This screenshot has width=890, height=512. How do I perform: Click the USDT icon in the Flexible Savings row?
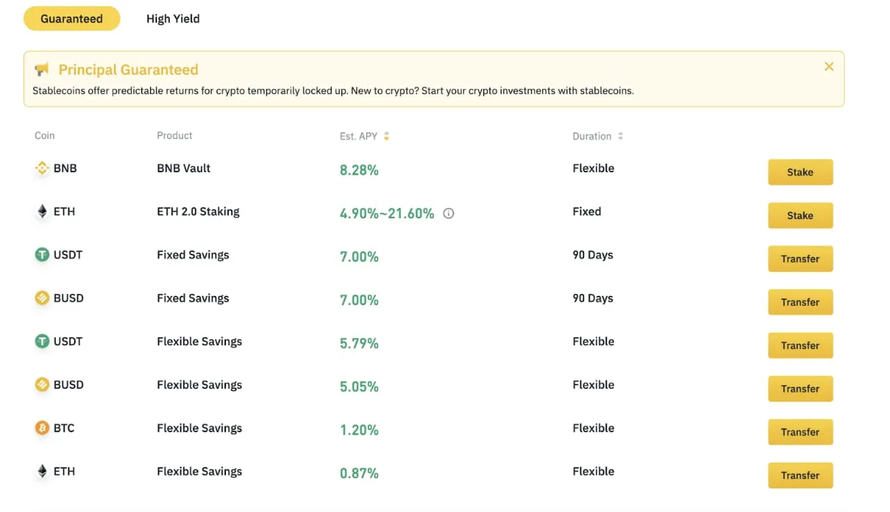click(42, 341)
